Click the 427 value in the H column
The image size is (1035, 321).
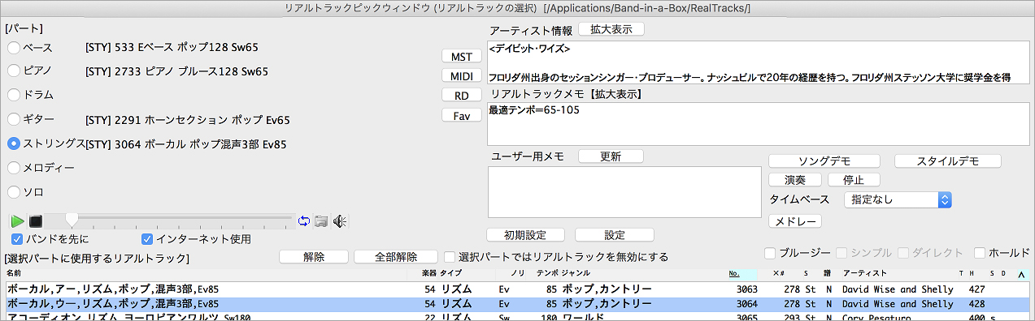pyautogui.click(x=977, y=289)
